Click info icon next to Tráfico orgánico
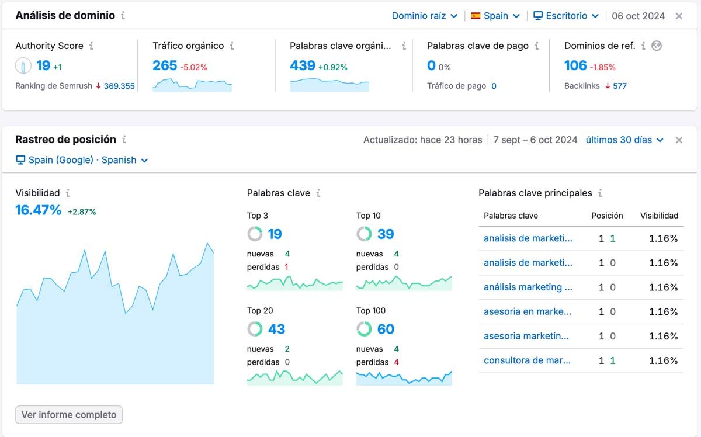 232,46
